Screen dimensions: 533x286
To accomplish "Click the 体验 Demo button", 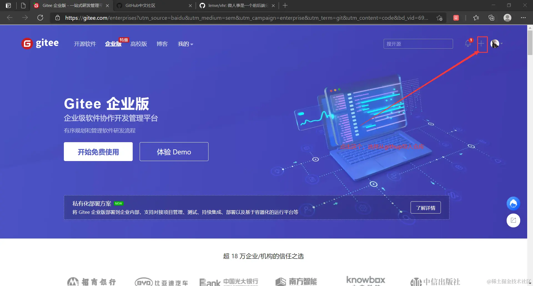I will click(x=174, y=152).
